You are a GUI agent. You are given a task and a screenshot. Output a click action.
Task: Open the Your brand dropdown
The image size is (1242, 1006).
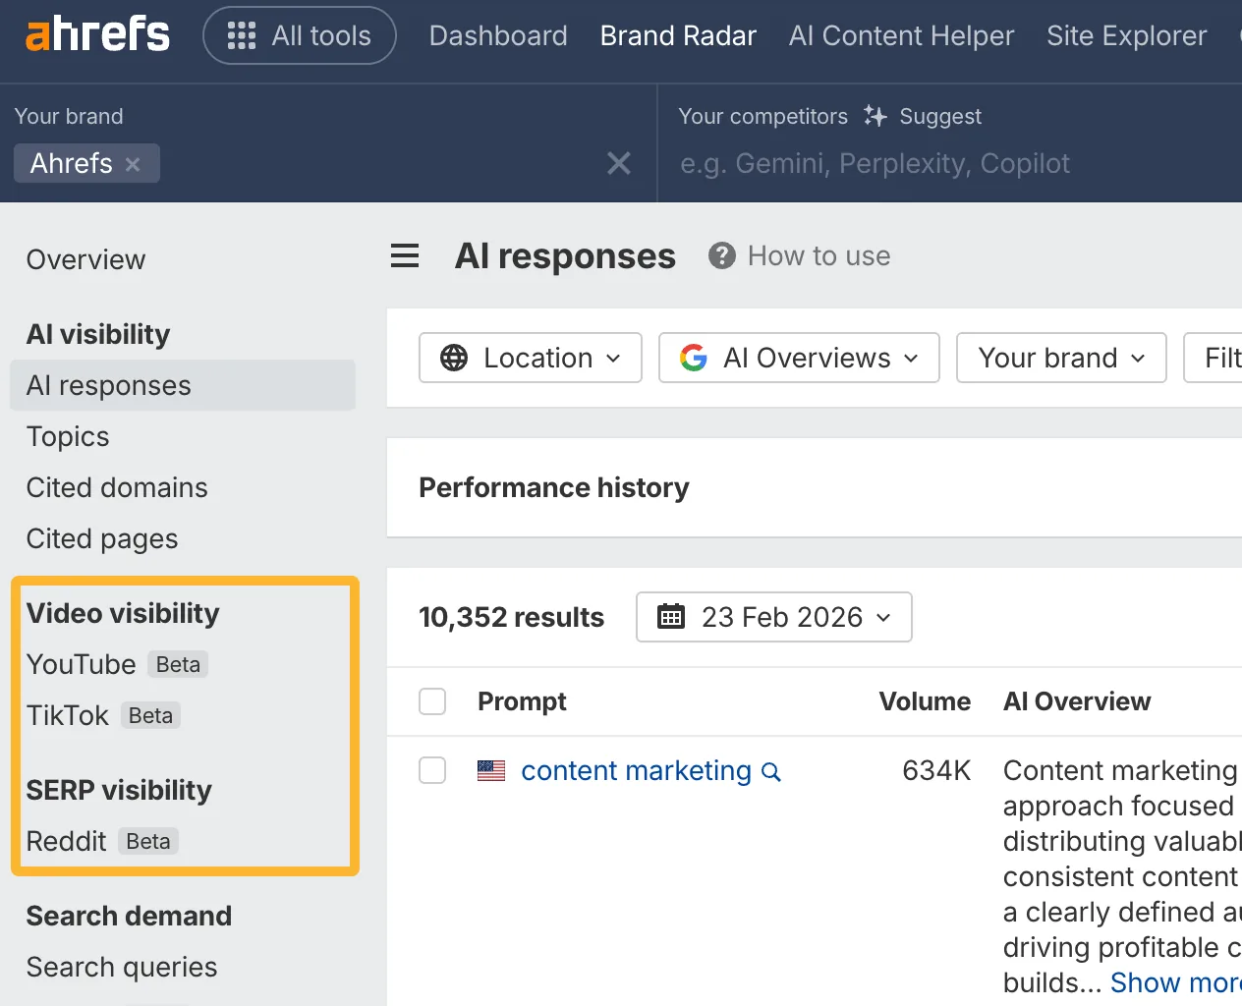(1060, 358)
